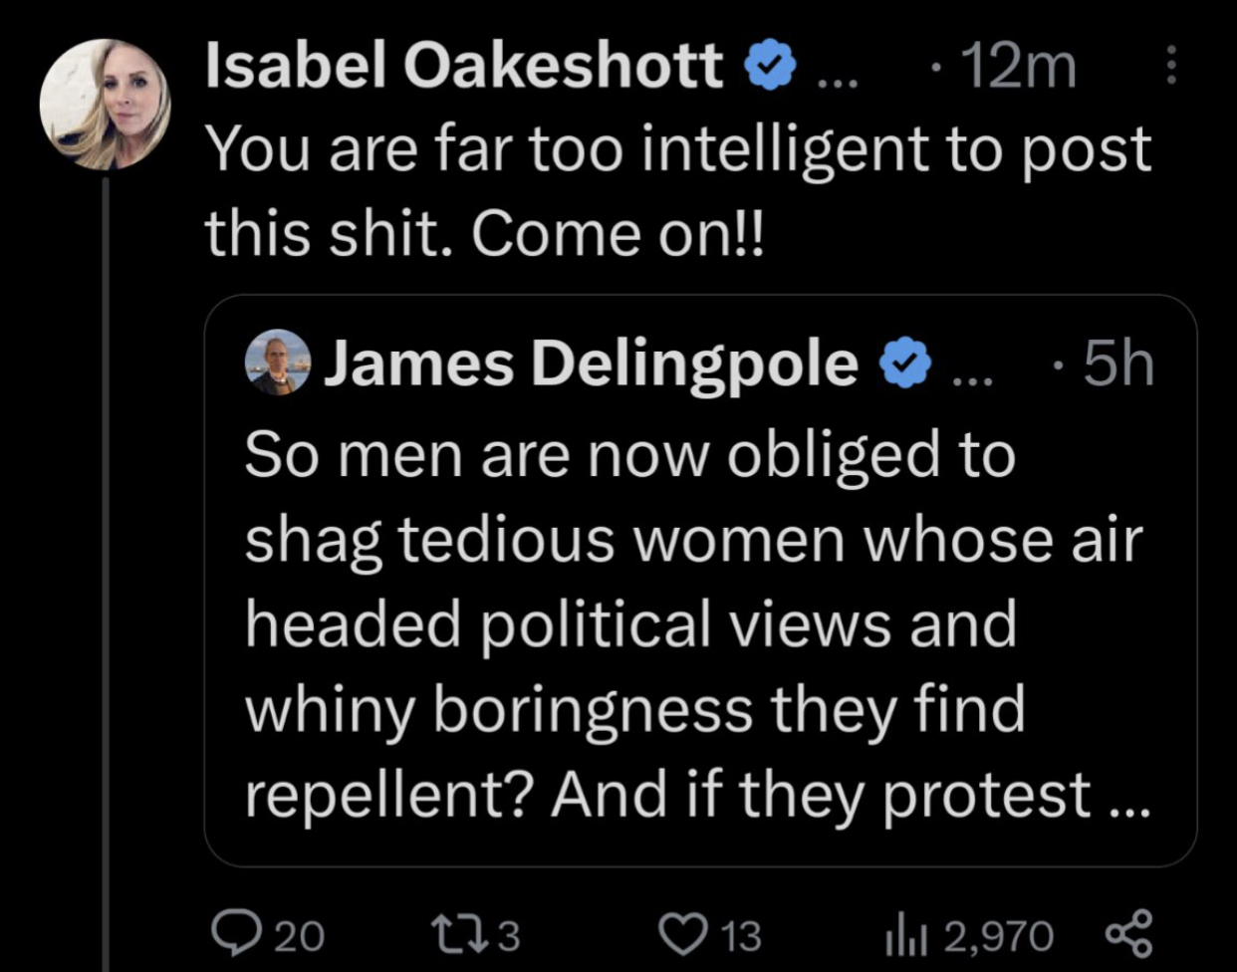Click the share icon on the post
Screen dimensions: 1237x972
tap(1128, 934)
